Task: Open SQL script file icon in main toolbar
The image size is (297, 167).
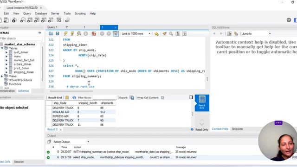Action: coord(6,20)
